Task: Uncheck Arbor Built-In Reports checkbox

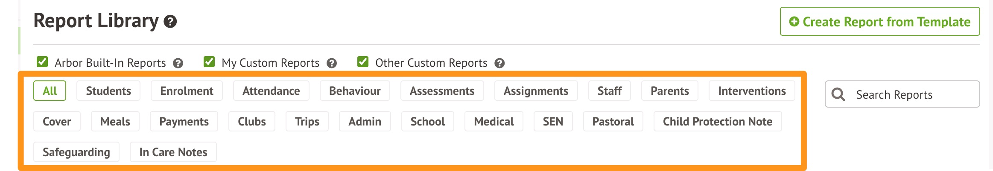Action: coord(42,62)
